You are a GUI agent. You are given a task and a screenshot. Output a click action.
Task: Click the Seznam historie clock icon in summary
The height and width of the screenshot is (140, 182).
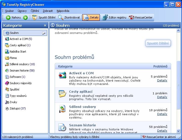click(62, 127)
